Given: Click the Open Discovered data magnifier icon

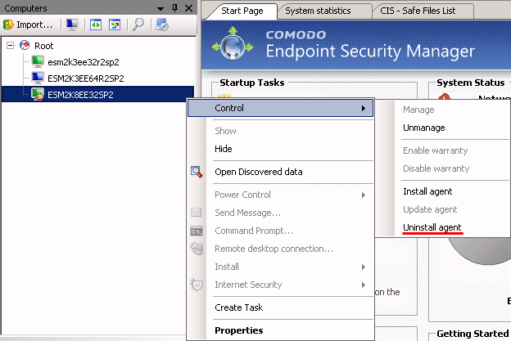Looking at the screenshot, I should click(197, 172).
